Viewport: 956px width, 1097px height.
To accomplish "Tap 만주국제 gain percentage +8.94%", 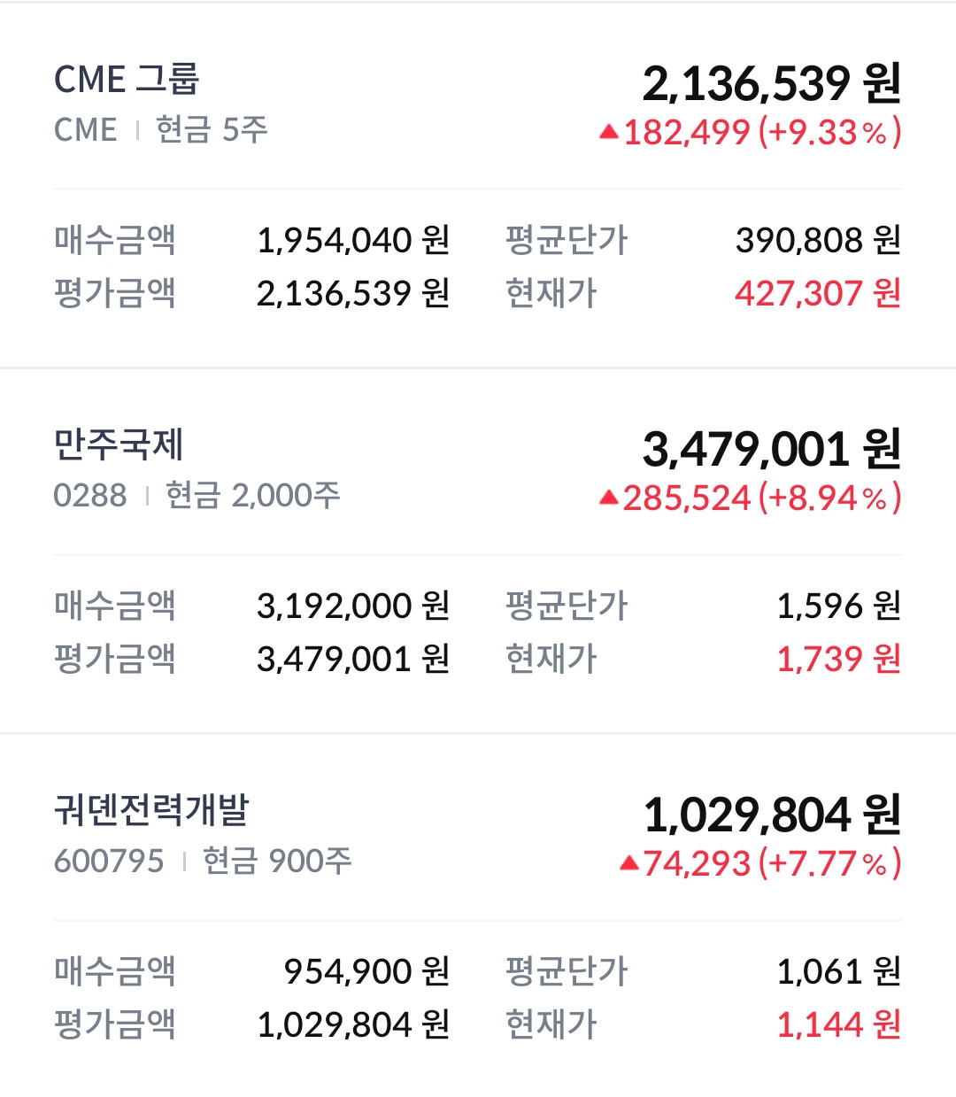I will pyautogui.click(x=829, y=498).
